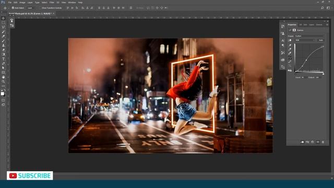Collapse the Properties panel with double arrows

point(325,21)
